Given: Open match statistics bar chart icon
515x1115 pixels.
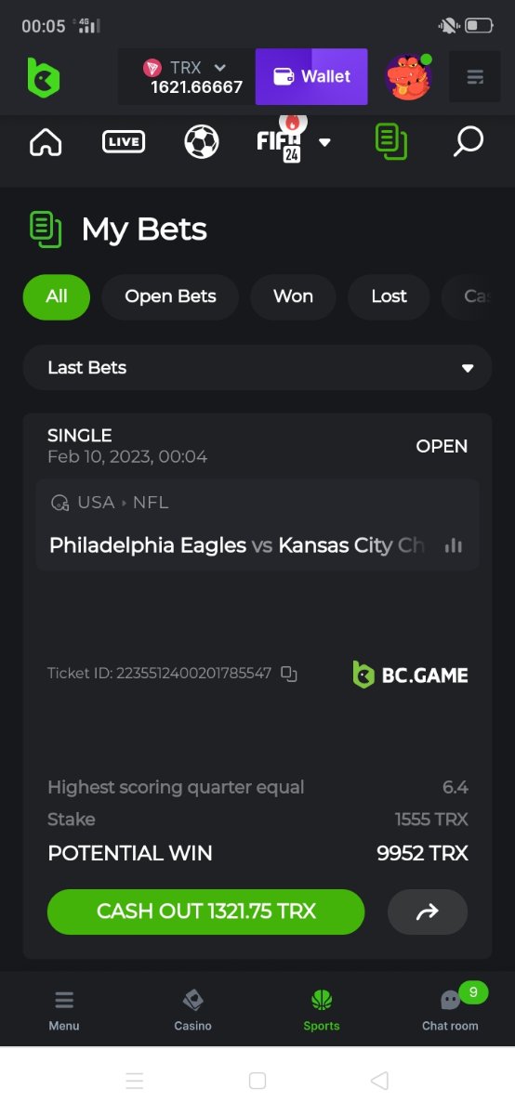Looking at the screenshot, I should click(454, 545).
